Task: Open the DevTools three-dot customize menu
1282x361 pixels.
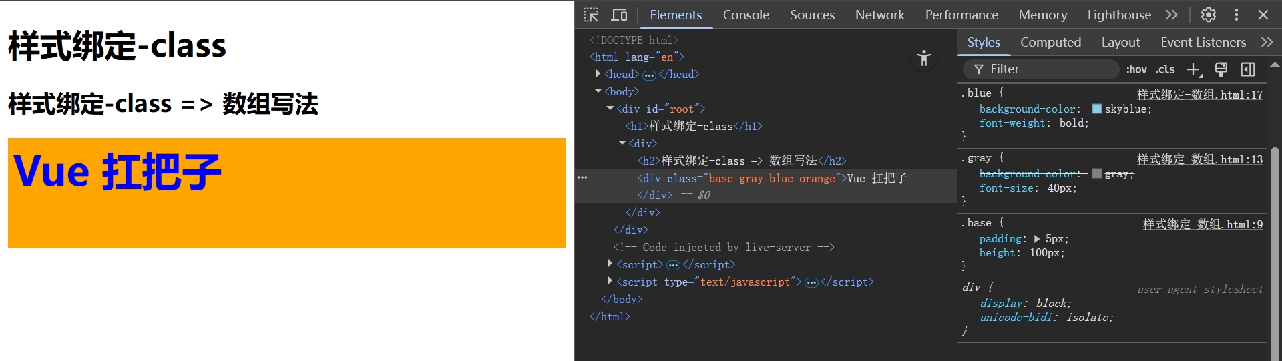Action: [x=1237, y=15]
